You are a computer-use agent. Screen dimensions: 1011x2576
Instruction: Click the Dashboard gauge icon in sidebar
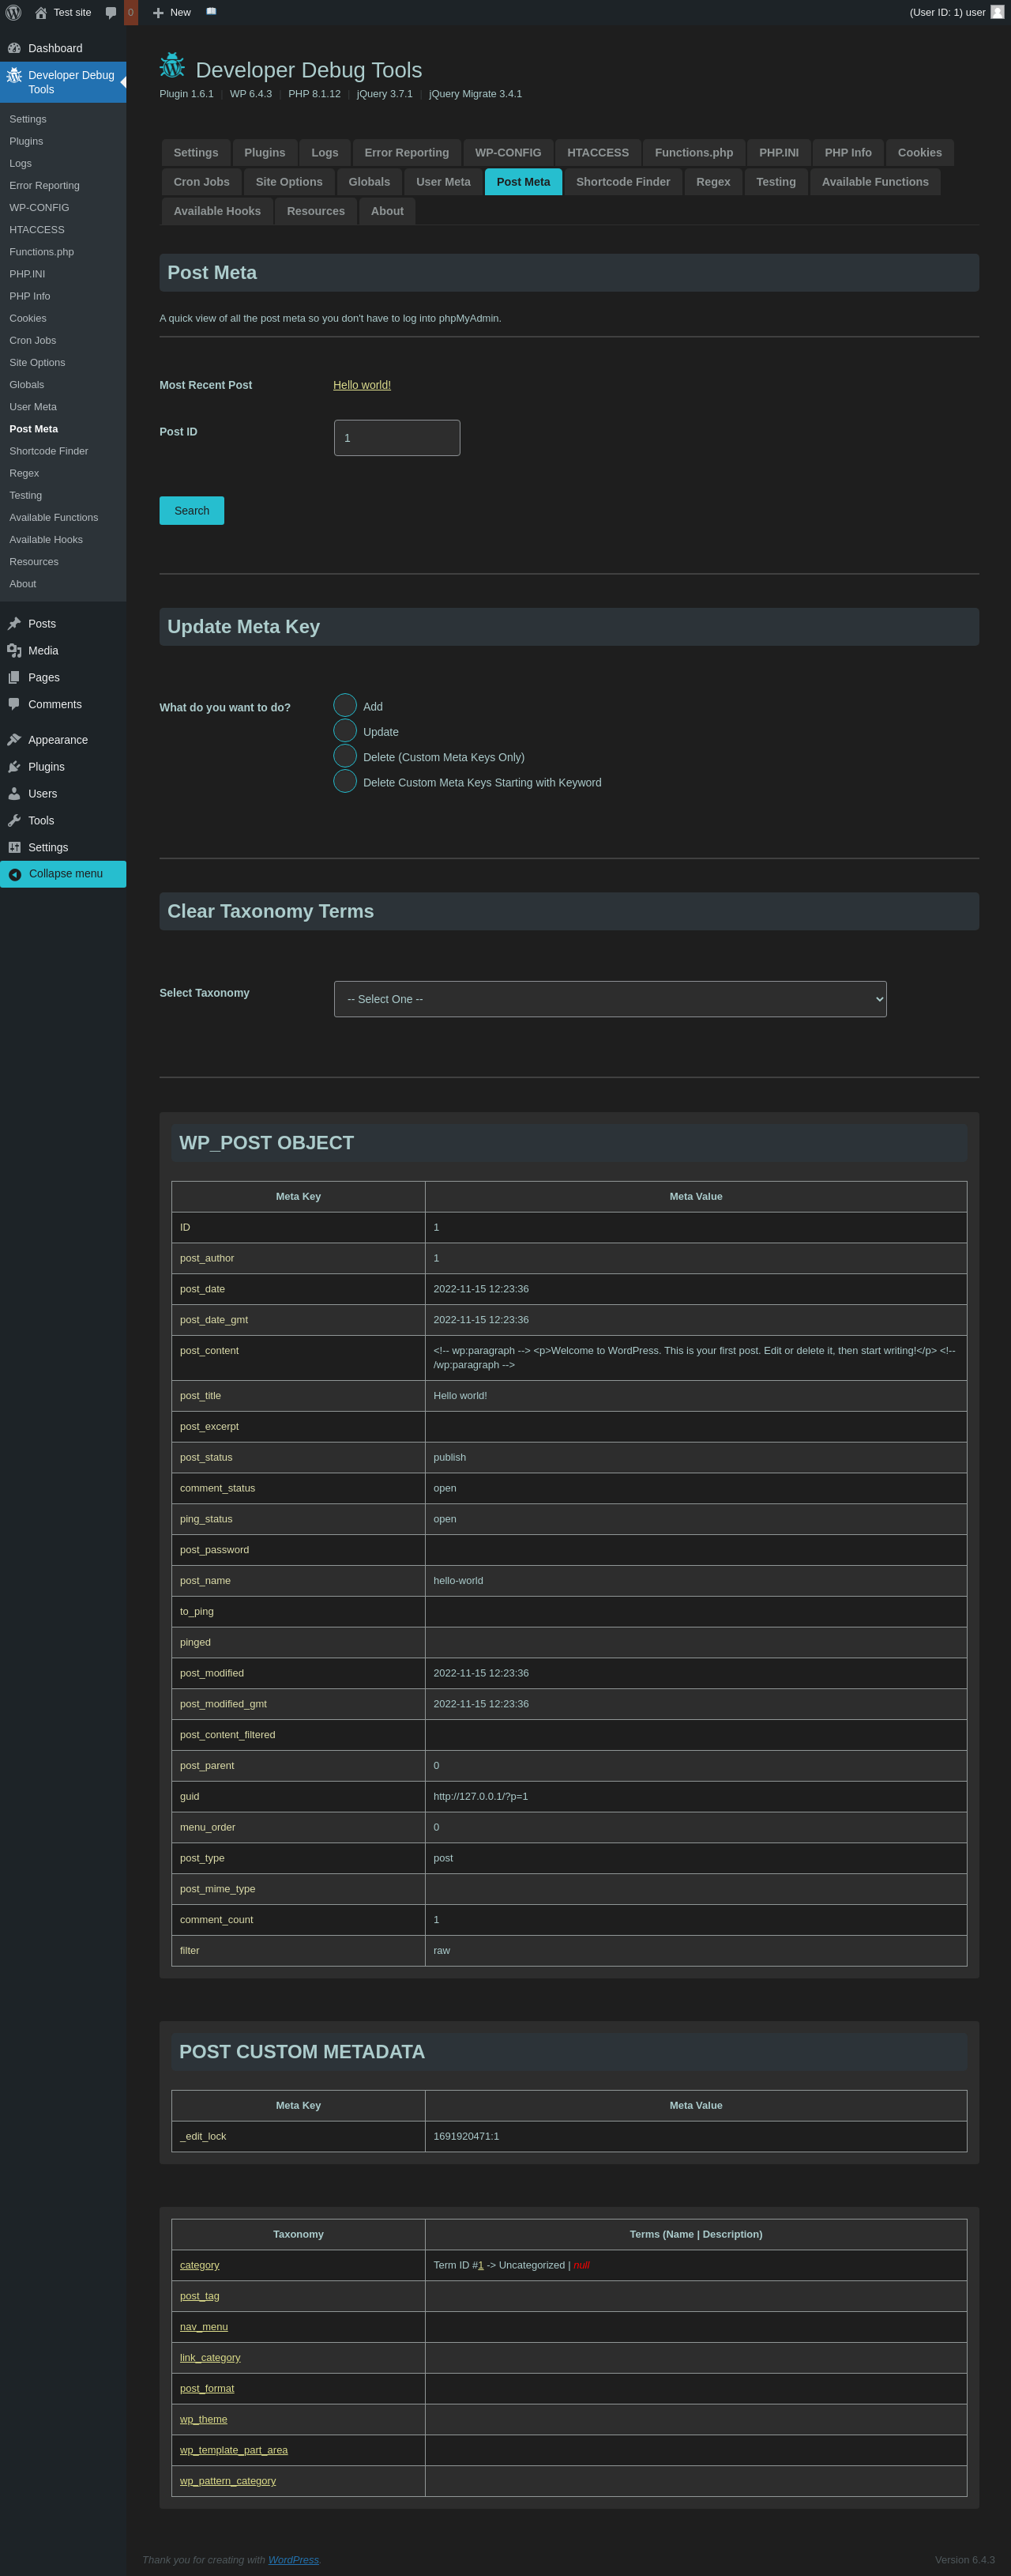(14, 48)
